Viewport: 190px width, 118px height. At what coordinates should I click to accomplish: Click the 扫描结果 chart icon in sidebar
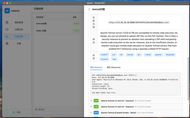[7, 36]
